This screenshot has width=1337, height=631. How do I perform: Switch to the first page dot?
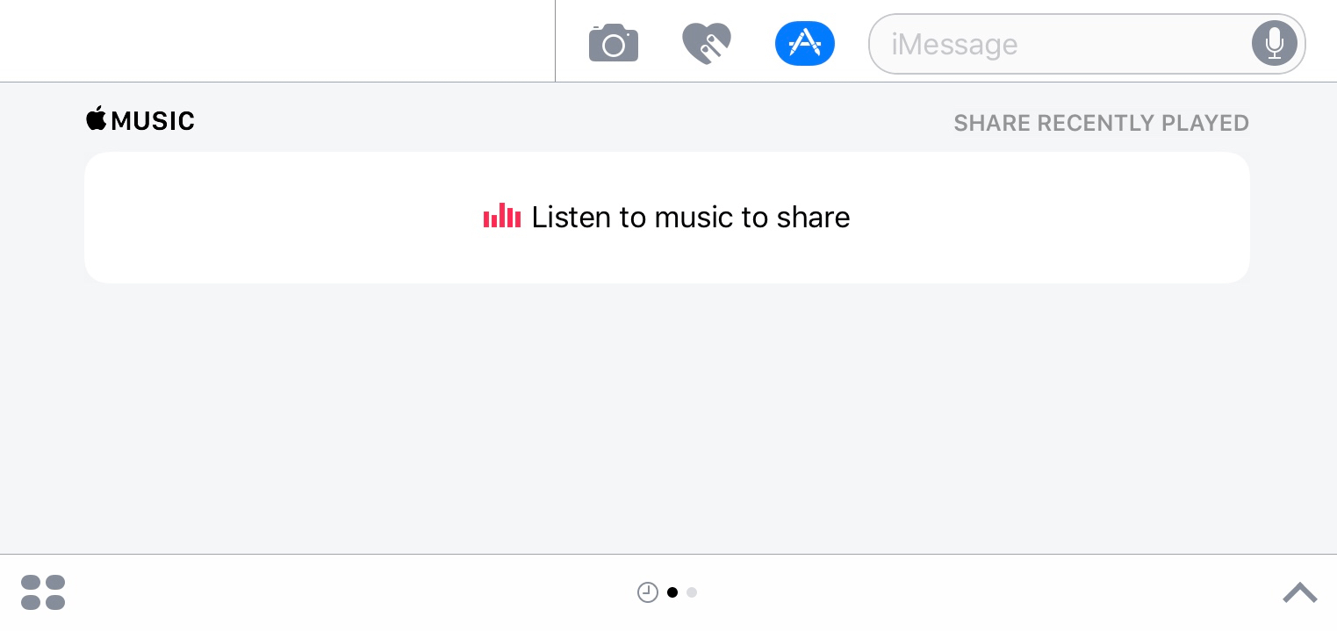tap(672, 592)
